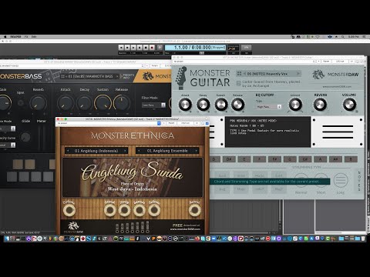Screen dimensions: 370x277
Task: Click Monster Guitar Release knob
Action: (237, 104)
